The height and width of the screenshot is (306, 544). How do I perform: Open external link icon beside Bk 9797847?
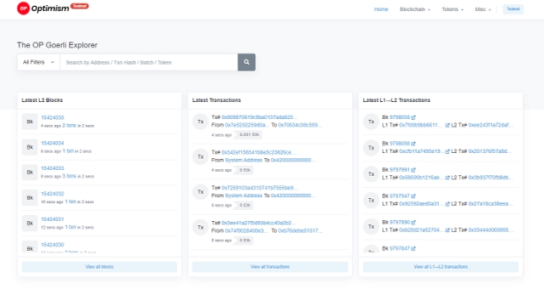[x=413, y=249]
